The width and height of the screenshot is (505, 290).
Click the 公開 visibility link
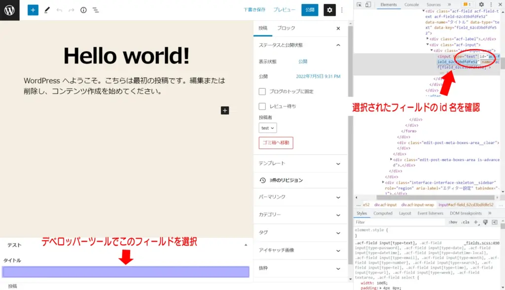pos(303,62)
